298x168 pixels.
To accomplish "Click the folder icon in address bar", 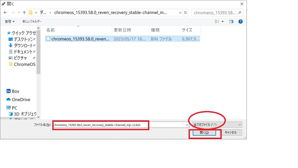I will coord(31,13).
